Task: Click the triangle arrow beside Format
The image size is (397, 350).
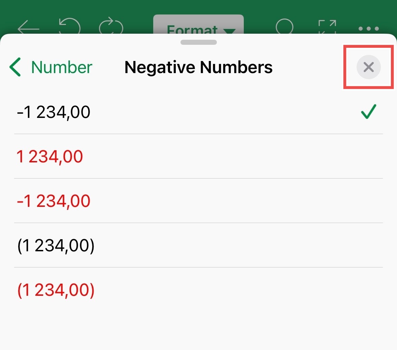Action: click(229, 31)
